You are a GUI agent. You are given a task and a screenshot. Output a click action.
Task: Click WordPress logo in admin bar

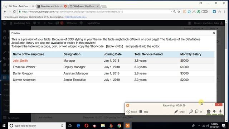pos(5,23)
